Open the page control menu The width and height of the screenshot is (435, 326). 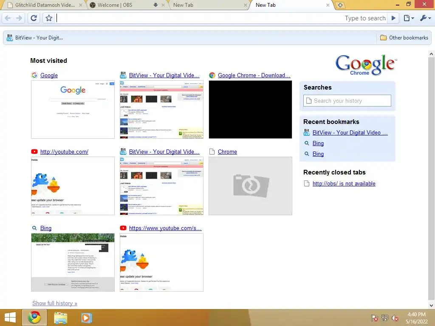click(x=409, y=18)
